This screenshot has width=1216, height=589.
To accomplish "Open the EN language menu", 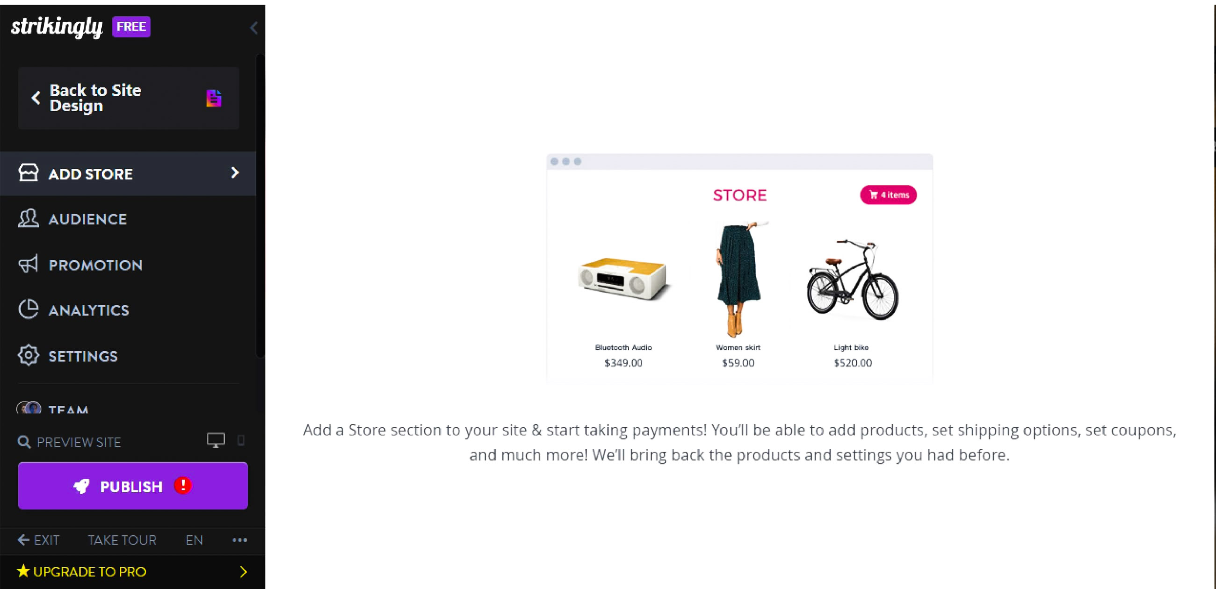I will pyautogui.click(x=194, y=540).
